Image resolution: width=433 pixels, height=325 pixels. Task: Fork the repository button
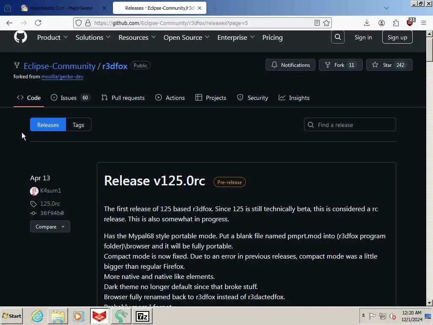[340, 65]
